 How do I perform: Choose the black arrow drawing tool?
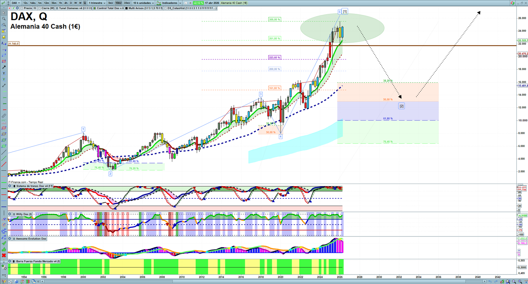[4, 67]
